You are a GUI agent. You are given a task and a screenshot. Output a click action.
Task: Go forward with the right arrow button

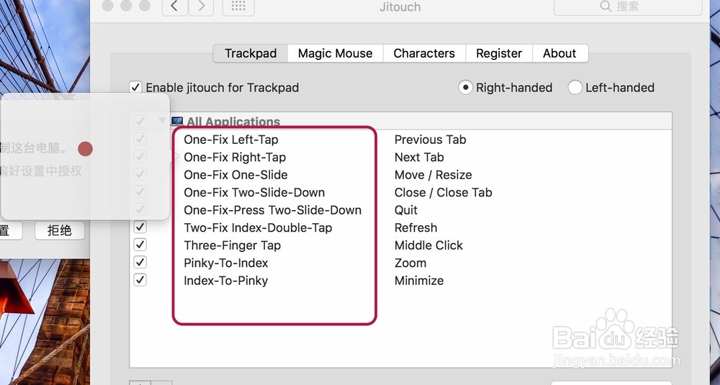click(x=201, y=6)
